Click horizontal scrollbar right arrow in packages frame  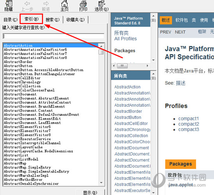(147, 66)
